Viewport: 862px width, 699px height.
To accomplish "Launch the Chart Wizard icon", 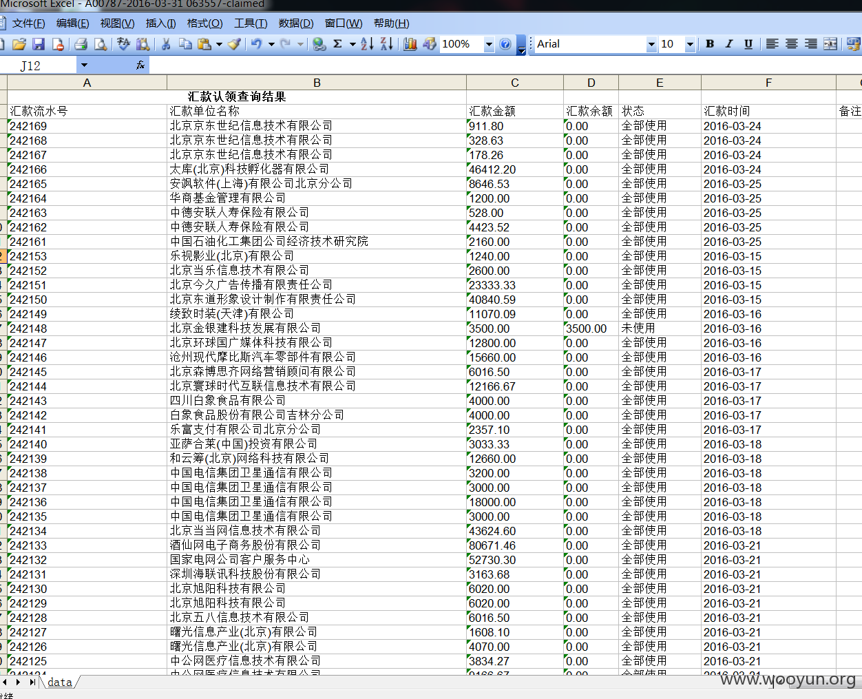I will click(410, 44).
